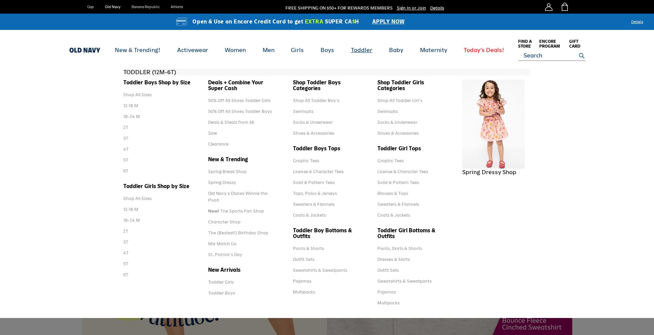Click the APPLY NOW link
Viewport: 654px width, 335px height.
pos(388,21)
